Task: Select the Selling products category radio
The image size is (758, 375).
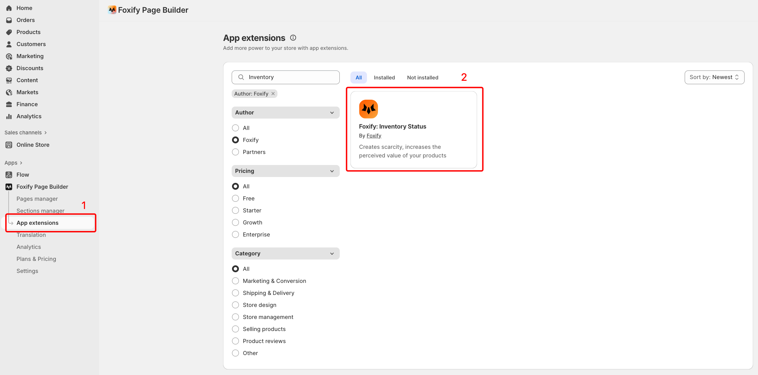Action: click(235, 329)
